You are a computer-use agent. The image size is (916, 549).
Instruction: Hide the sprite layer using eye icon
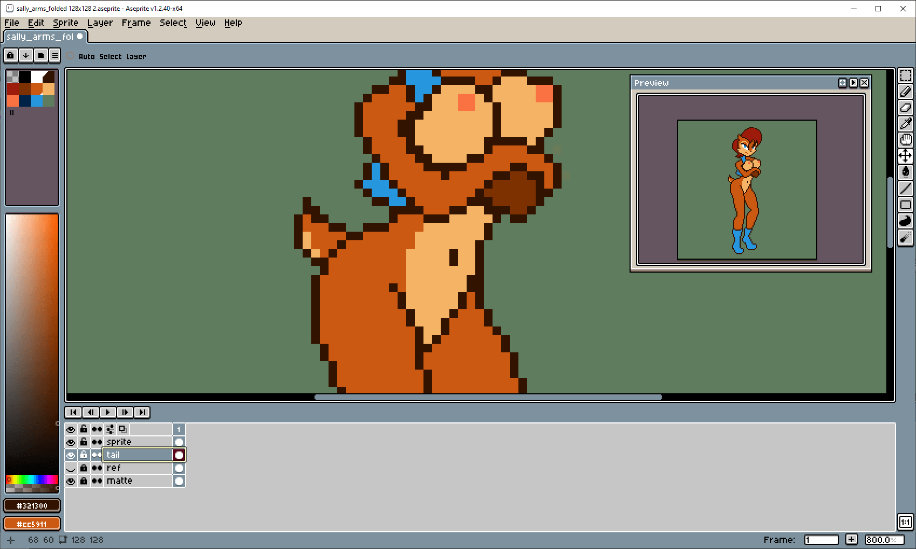pos(71,442)
